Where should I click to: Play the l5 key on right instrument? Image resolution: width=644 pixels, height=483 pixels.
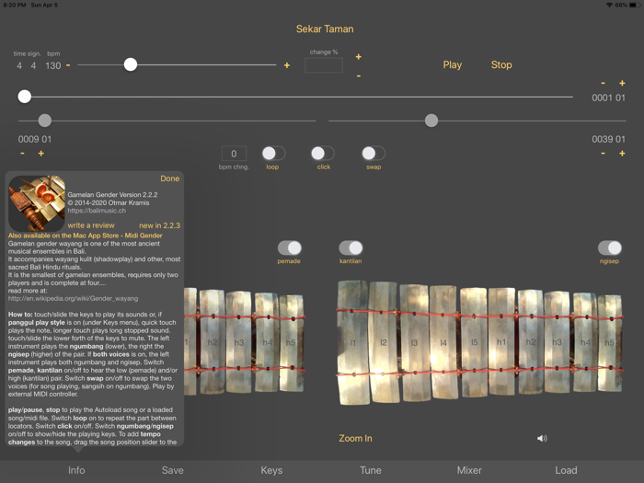point(474,342)
